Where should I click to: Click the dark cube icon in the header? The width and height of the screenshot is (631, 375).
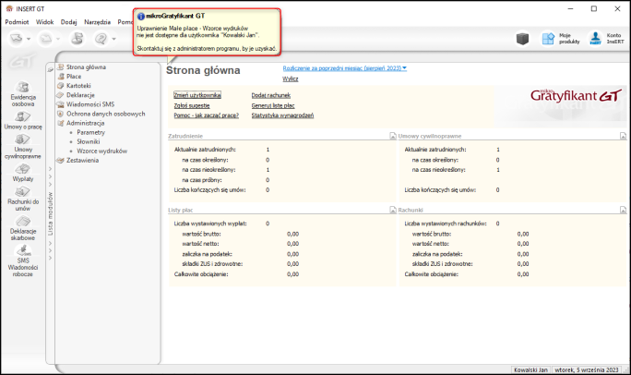coord(522,39)
